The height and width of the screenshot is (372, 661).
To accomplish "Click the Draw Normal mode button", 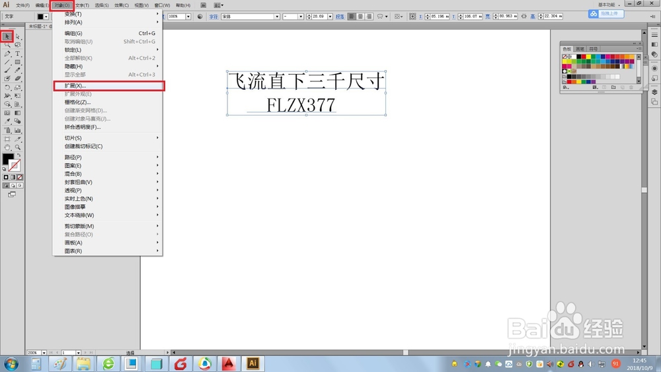I will coord(6,186).
